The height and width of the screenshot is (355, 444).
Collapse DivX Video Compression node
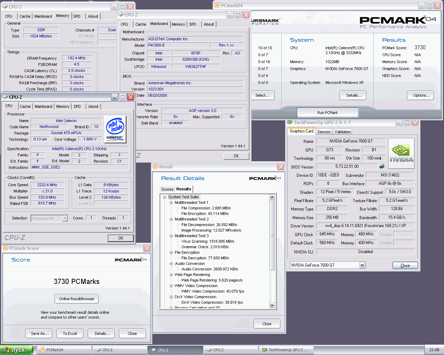pyautogui.click(x=171, y=297)
